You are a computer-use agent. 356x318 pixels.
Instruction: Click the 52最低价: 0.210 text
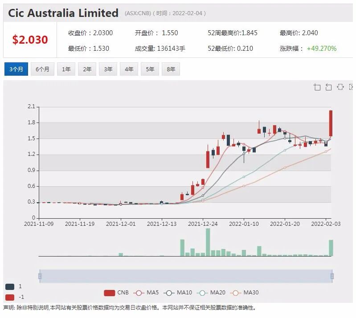tap(230, 49)
